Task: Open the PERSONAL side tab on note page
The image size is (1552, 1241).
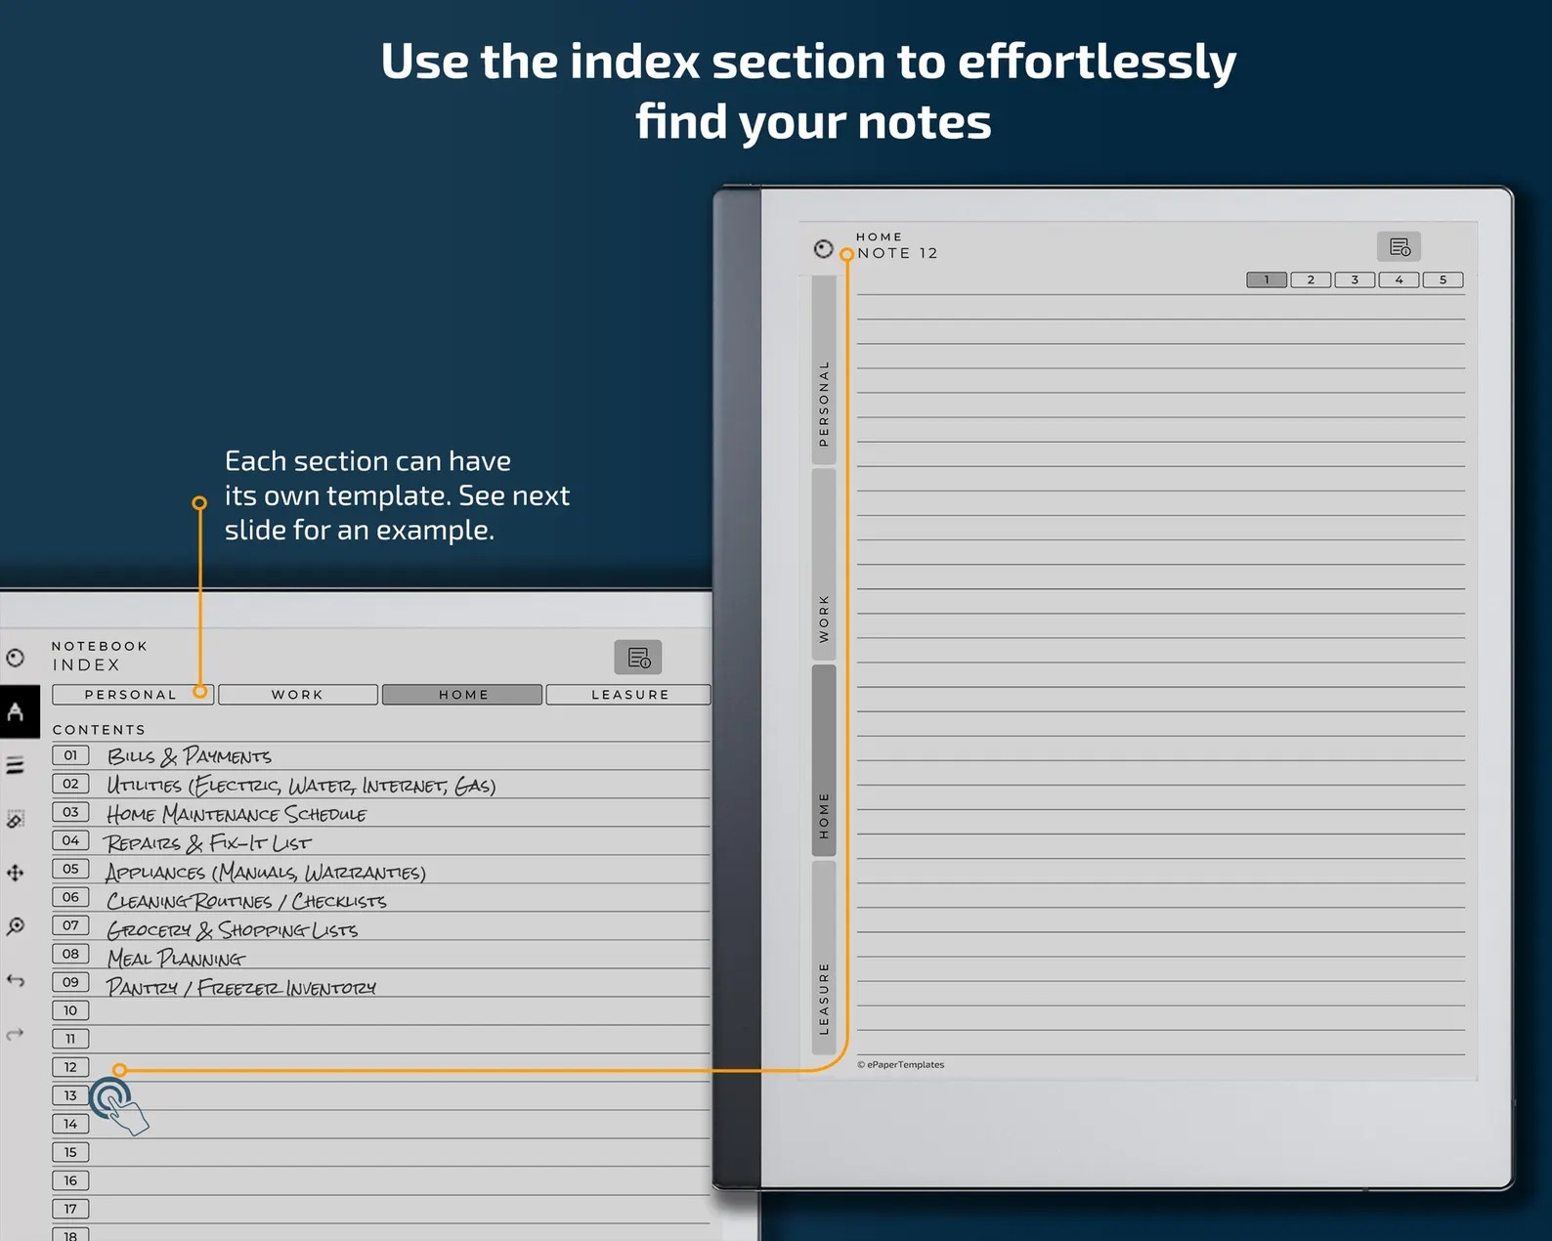Action: [824, 370]
